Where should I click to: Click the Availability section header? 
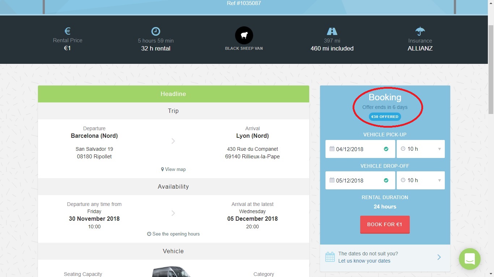tap(174, 186)
